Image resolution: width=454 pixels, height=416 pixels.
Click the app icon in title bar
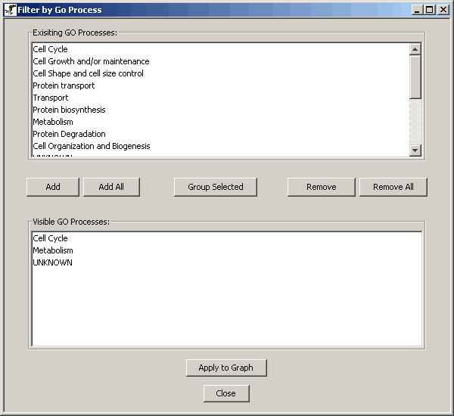click(10, 10)
